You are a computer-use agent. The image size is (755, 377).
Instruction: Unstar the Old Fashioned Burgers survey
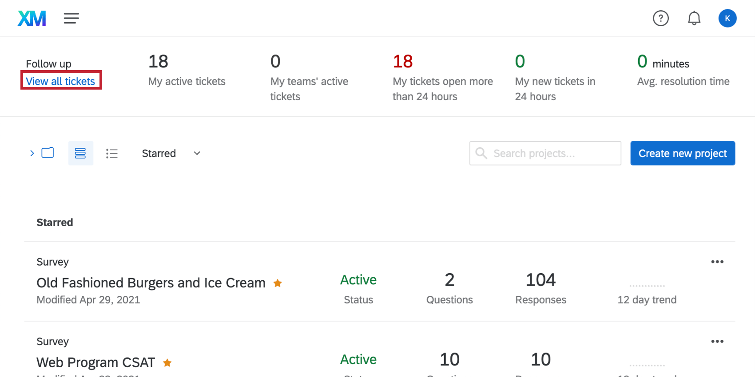point(277,283)
